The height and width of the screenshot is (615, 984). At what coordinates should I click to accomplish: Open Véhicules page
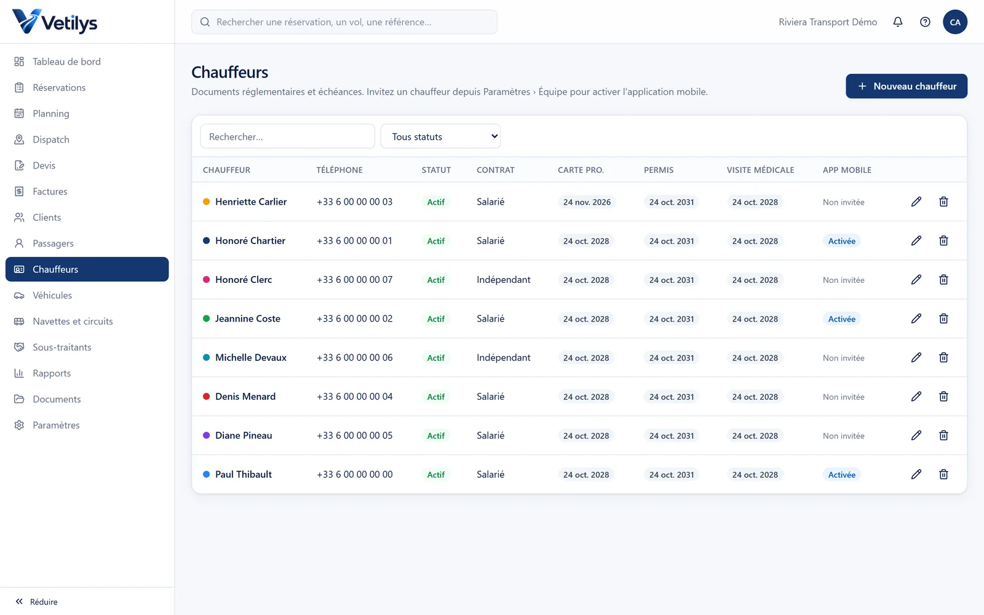(87, 295)
